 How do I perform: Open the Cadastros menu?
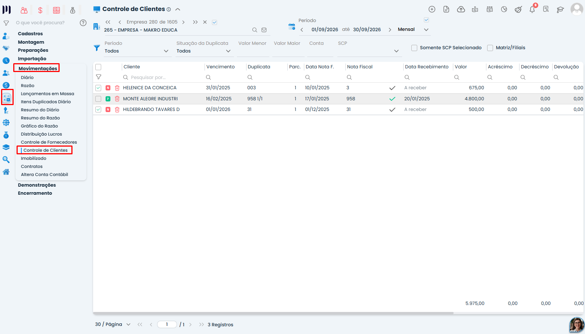click(31, 34)
